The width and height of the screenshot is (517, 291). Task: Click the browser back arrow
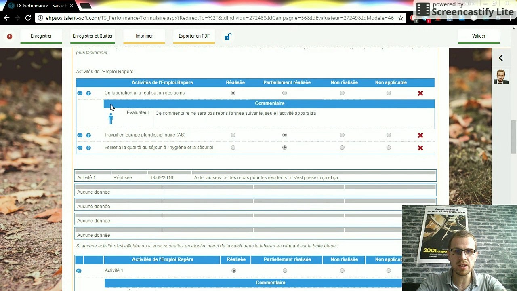(x=6, y=18)
